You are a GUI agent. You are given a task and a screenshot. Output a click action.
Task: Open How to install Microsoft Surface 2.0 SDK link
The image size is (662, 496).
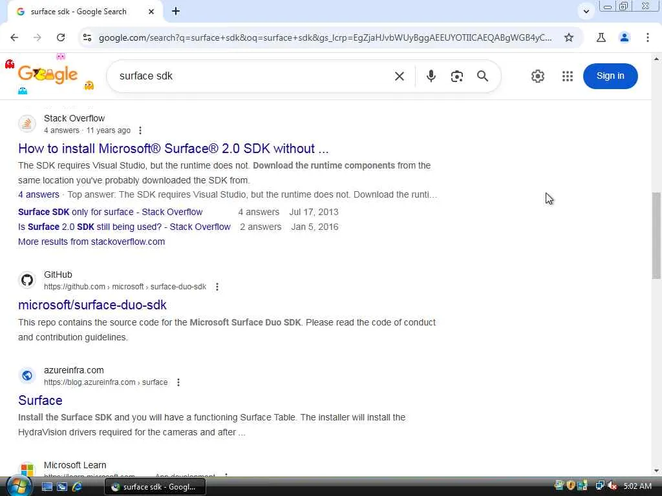[173, 149]
